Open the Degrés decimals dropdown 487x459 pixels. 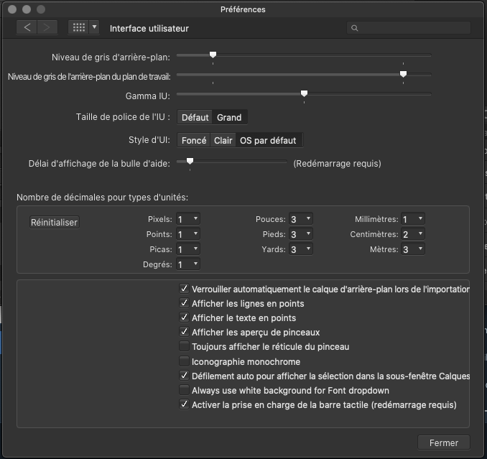188,264
